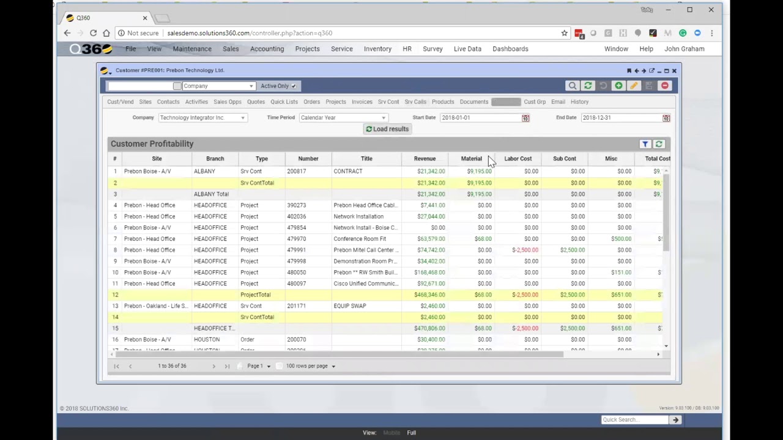Click in the customer search text field
Image resolution: width=783 pixels, height=440 pixels.
(x=140, y=86)
